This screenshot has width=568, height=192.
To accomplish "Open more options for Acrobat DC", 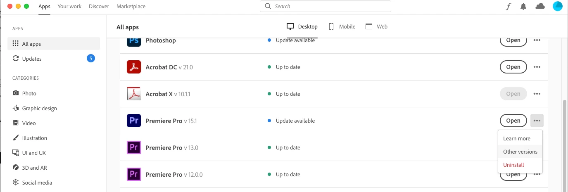I will [537, 67].
